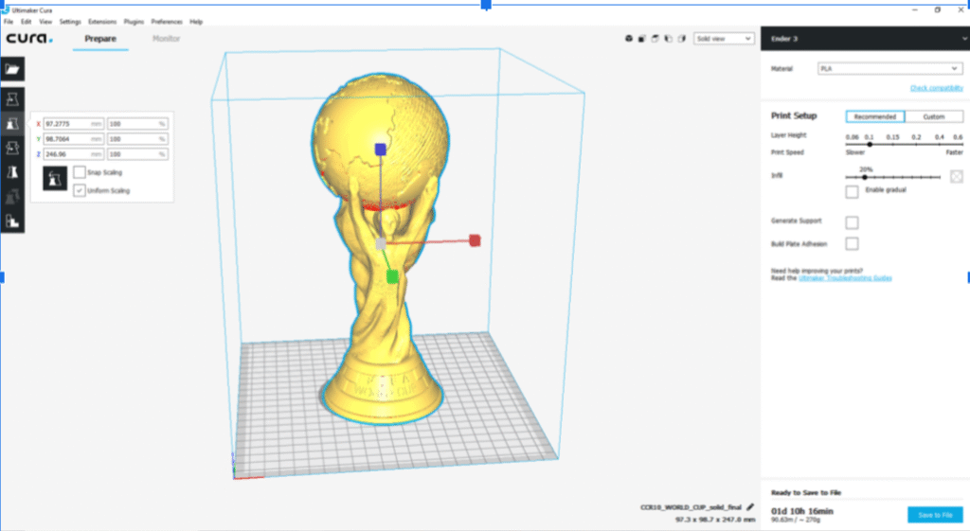The width and height of the screenshot is (970, 531).
Task: Select the Mirror tool in the left toolbar
Action: tap(12, 172)
